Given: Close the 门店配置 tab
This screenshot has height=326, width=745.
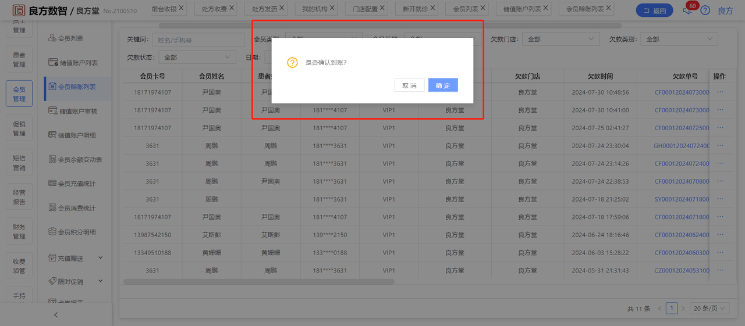Looking at the screenshot, I should tap(382, 8).
